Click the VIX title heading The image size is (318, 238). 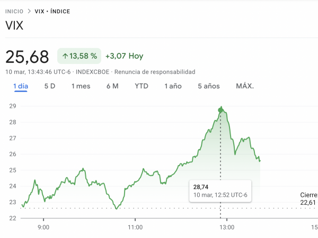14,26
